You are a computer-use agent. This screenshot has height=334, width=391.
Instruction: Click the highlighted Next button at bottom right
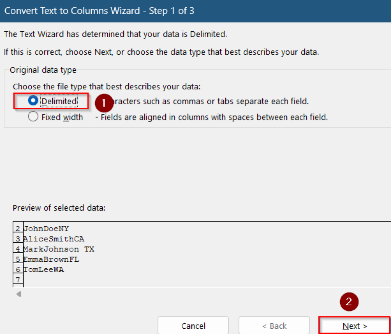[x=354, y=326]
